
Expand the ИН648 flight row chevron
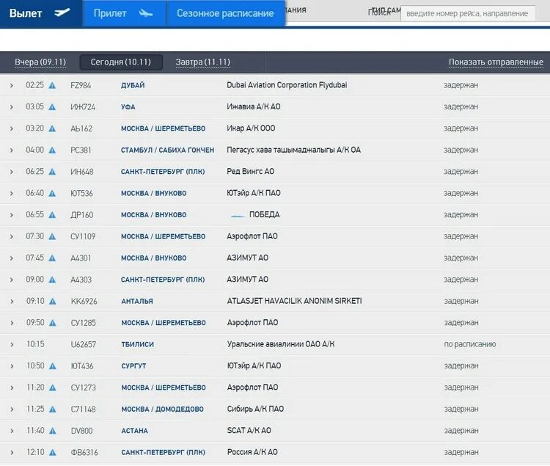[12, 172]
